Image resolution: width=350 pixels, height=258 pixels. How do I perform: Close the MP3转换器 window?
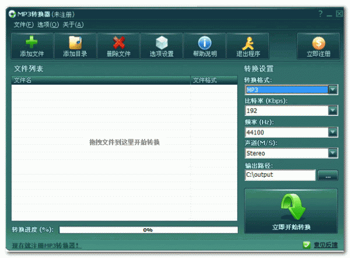pyautogui.click(x=339, y=14)
